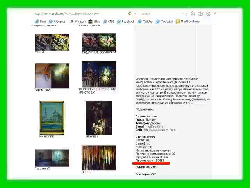Click the downloads icon in the toolbar
Screen dimensions: 250x188
click(200, 14)
